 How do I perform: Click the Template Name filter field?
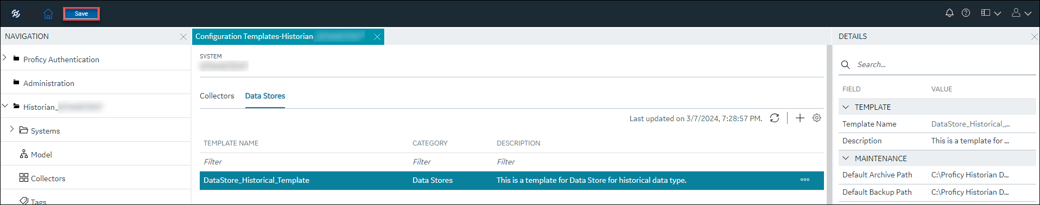click(304, 162)
